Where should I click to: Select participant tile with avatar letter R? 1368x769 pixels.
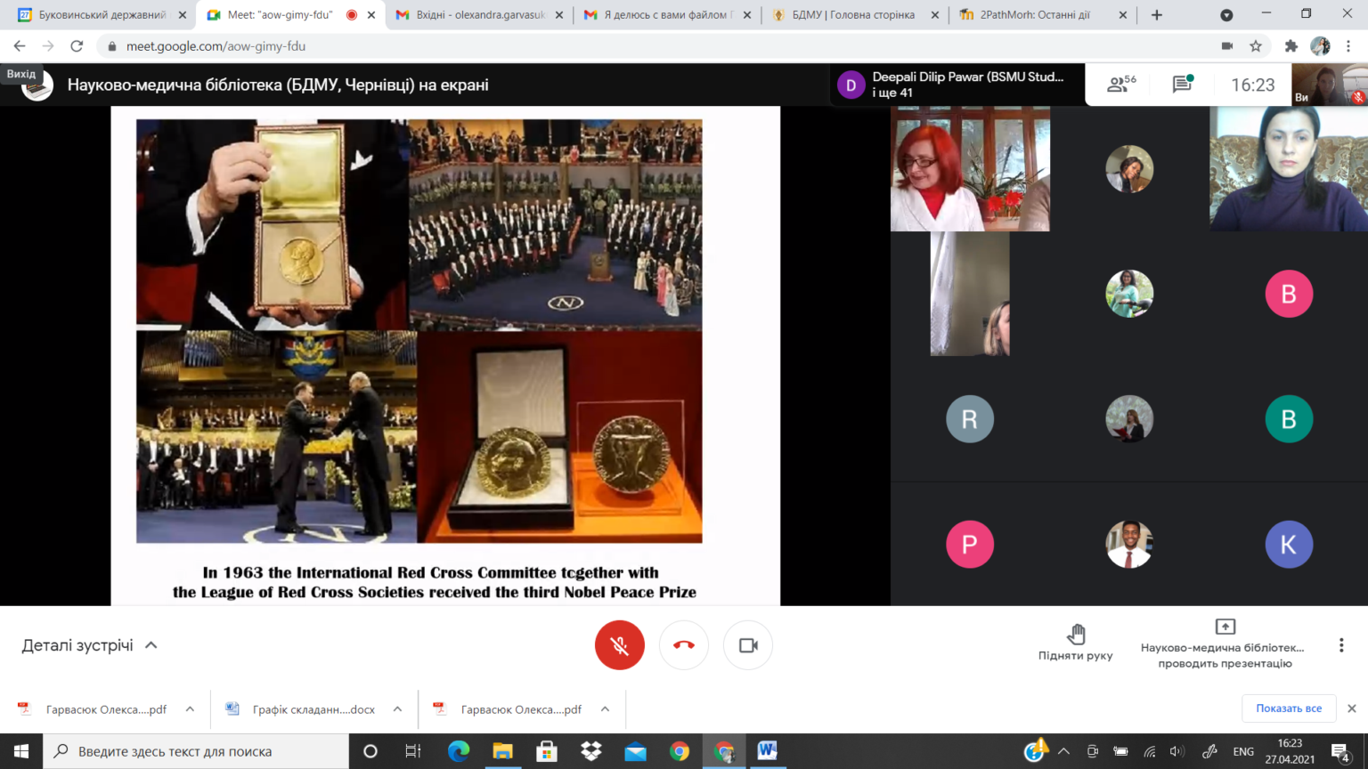pos(970,419)
